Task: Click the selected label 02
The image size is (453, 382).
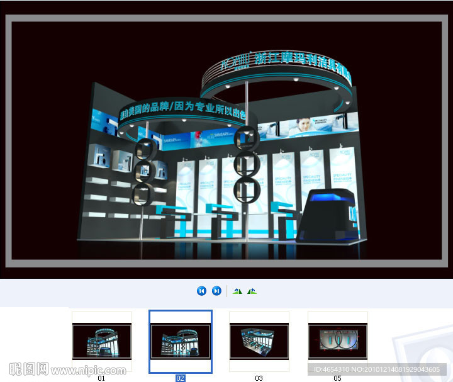Action: 181,378
